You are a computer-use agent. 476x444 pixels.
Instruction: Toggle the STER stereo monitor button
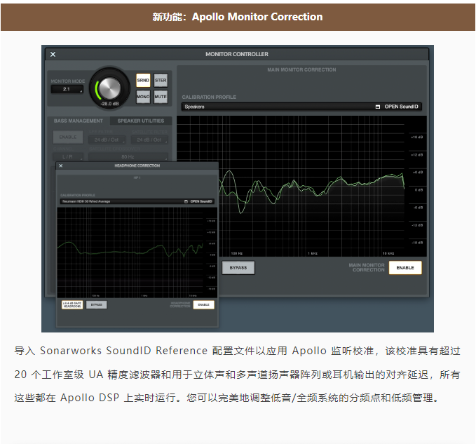tap(161, 81)
